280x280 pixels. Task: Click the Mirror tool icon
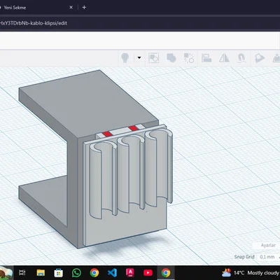224,58
